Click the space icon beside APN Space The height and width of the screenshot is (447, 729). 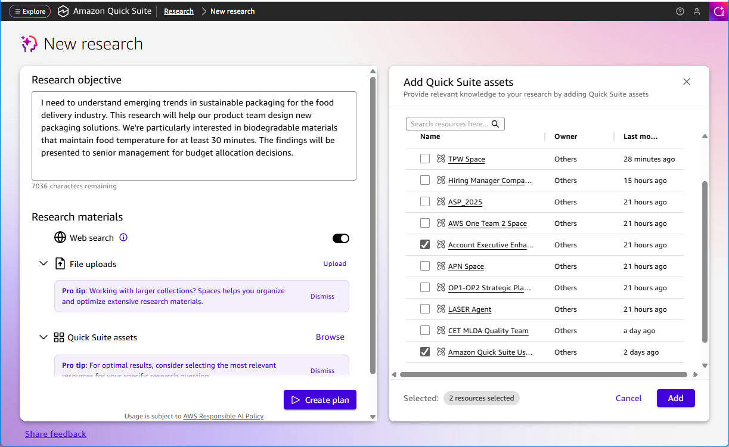tap(441, 266)
